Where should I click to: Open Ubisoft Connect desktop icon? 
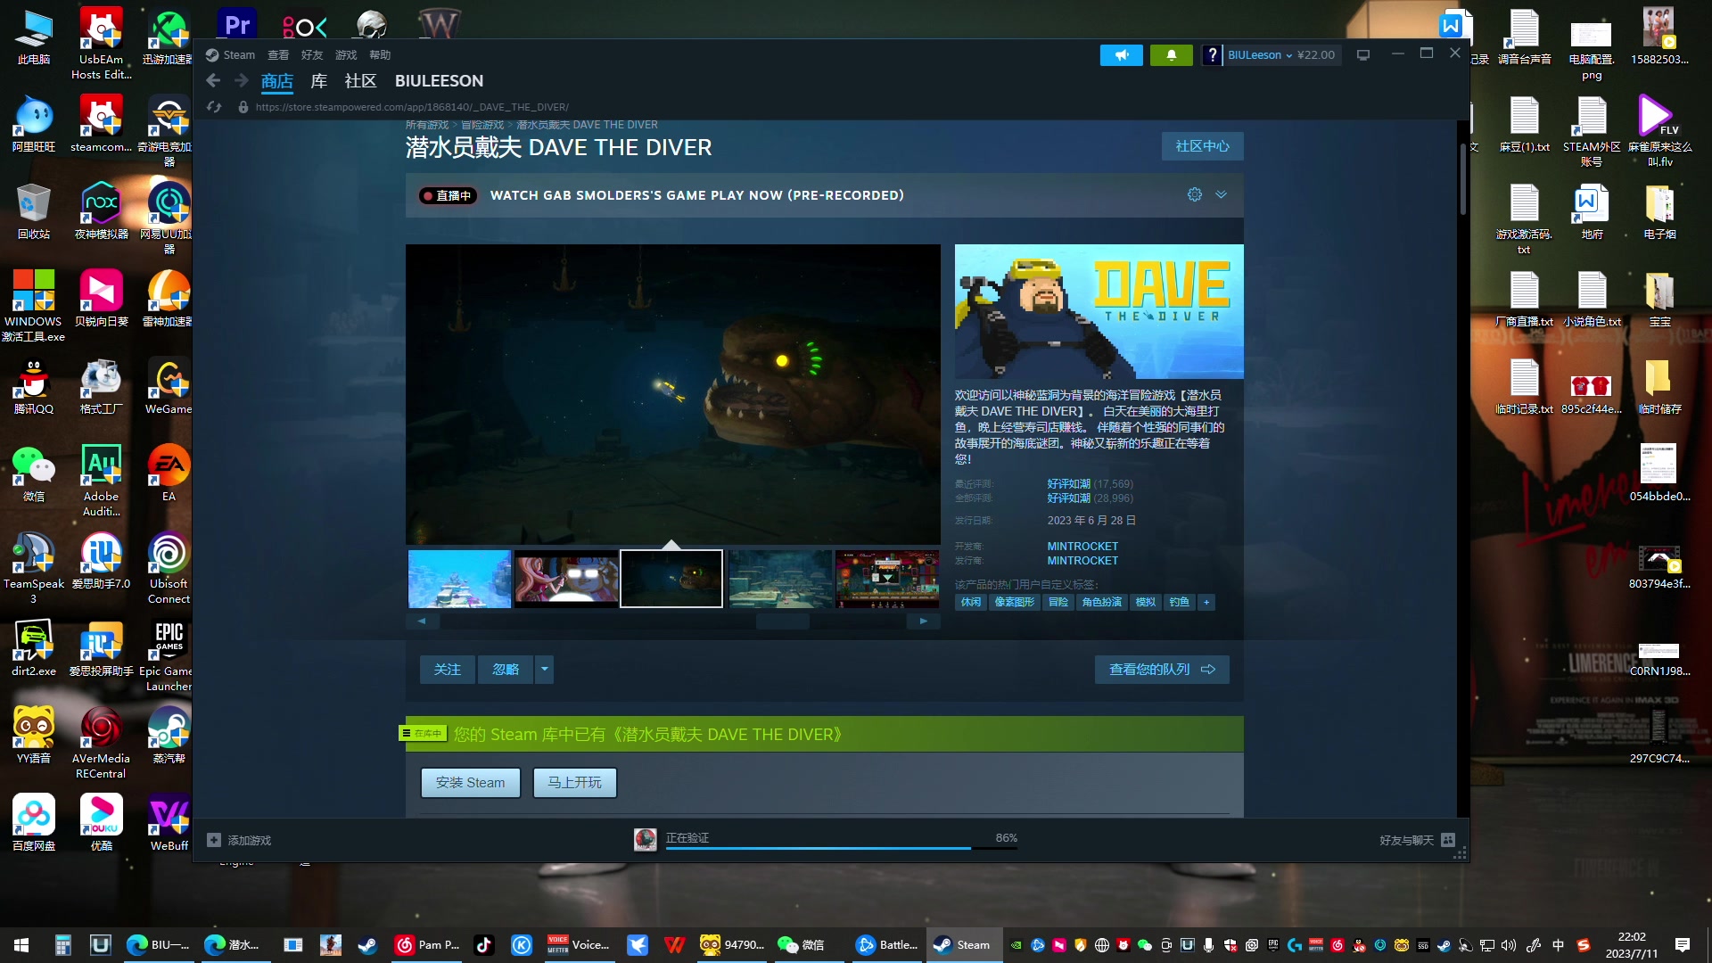[x=169, y=567]
